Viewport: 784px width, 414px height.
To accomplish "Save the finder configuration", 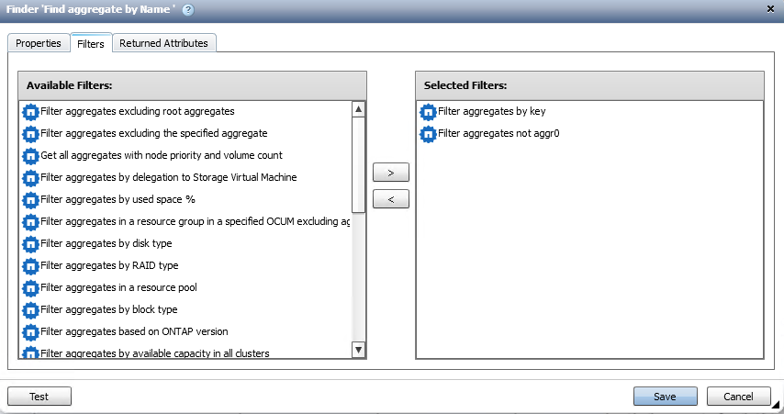I will pyautogui.click(x=665, y=397).
